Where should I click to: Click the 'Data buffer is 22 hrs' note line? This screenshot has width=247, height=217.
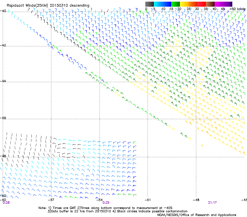pos(117,211)
